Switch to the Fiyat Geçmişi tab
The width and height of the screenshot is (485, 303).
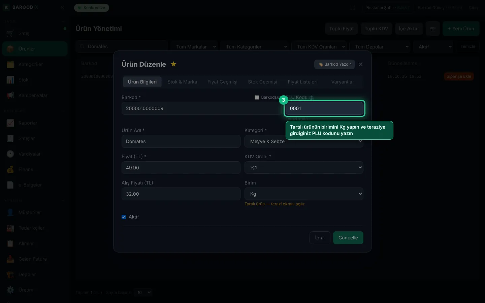[x=222, y=82]
